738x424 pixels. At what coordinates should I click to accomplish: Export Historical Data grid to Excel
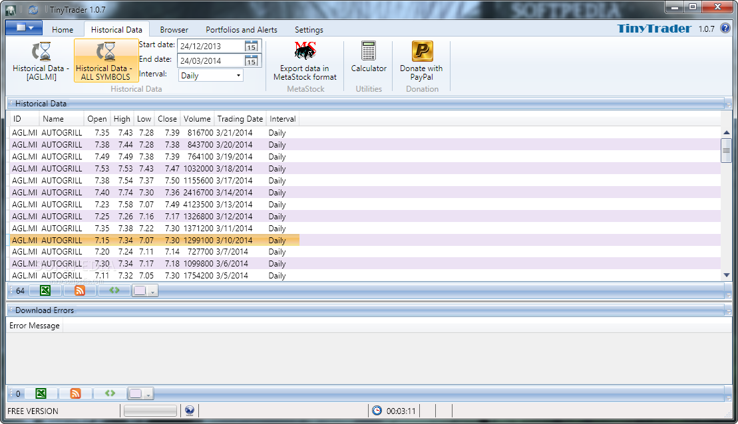coord(45,290)
